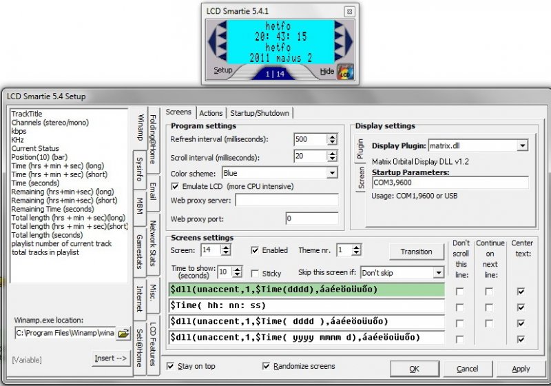The image size is (551, 386).
Task: Select 'Position(10) (bar)' in the list
Action: click(x=39, y=157)
